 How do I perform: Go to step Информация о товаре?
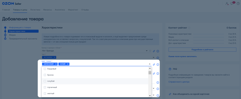[x=20, y=28]
